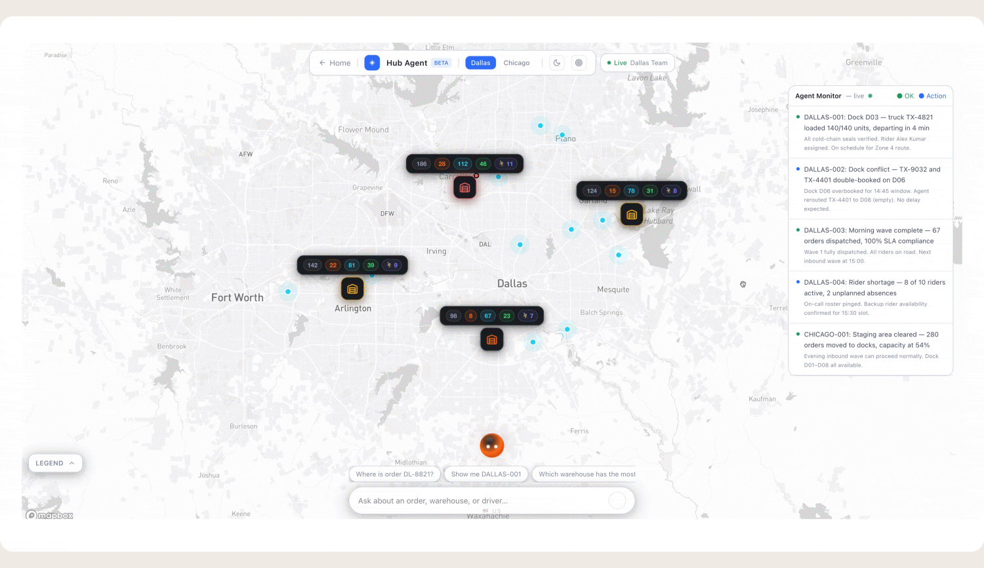Click the orange agent orb above the chat
Viewport: 984px width, 568px height.
click(492, 445)
